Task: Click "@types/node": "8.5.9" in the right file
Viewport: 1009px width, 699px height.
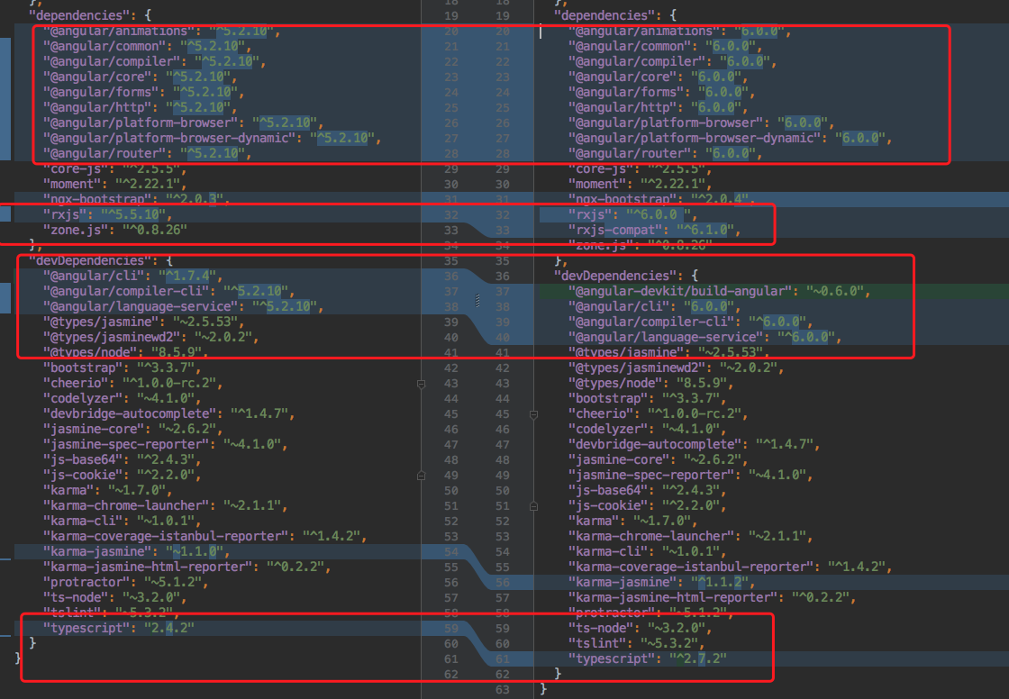Action: point(650,384)
